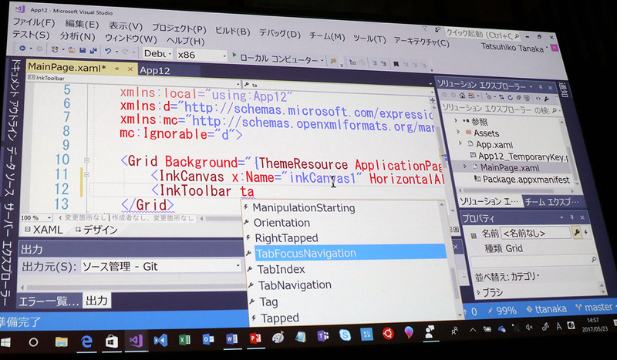The height and width of the screenshot is (360, 617).
Task: Click the Save All toolbar icon
Action: point(93,51)
